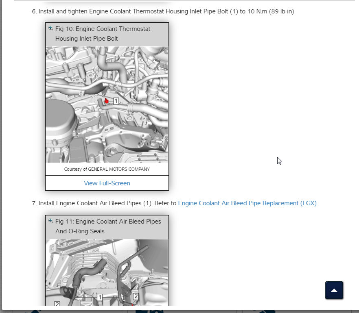Open View Full-Screen for Fig 10

(x=107, y=183)
